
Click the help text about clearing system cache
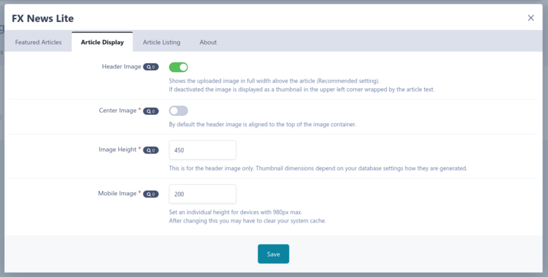[248, 221]
